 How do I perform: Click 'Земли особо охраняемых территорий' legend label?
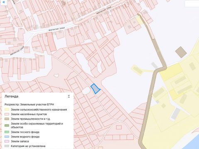pyautogui.click(x=37, y=125)
